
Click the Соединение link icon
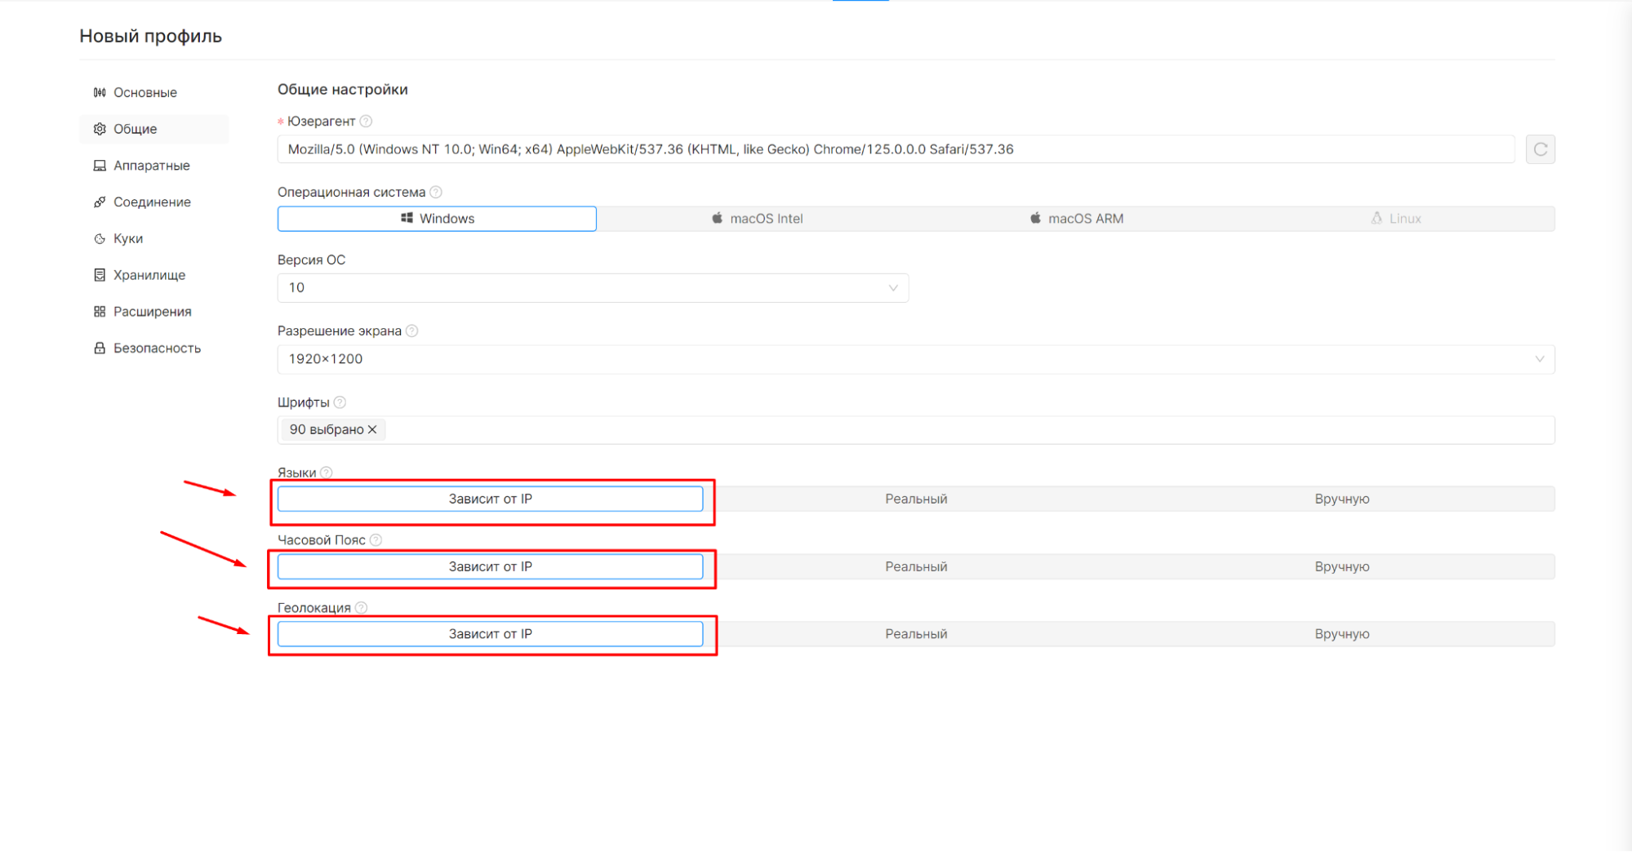(100, 202)
